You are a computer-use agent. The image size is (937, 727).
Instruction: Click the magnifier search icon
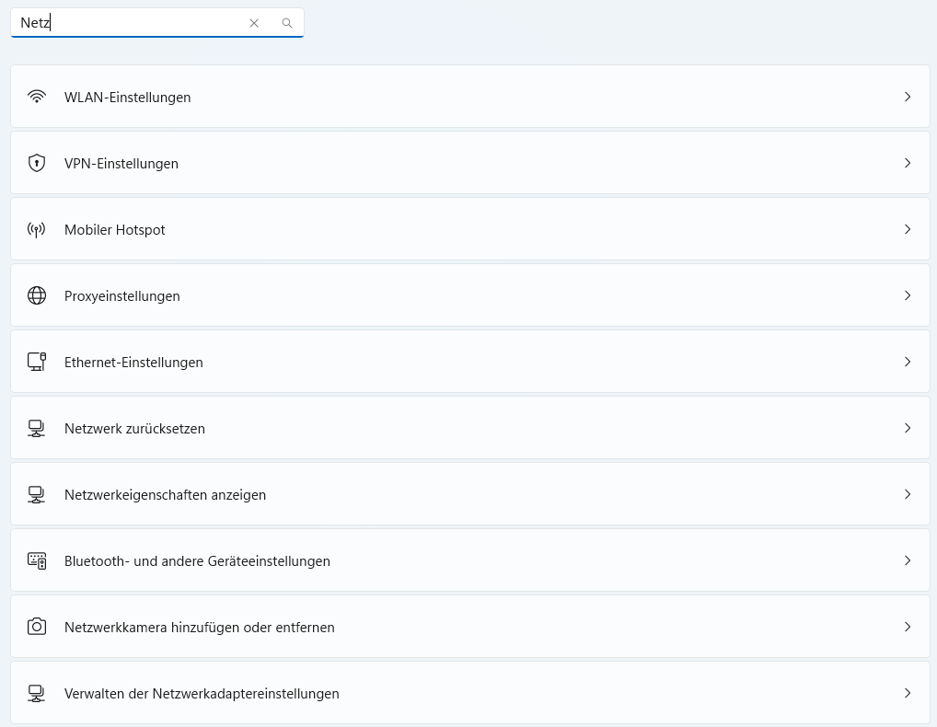[x=287, y=23]
